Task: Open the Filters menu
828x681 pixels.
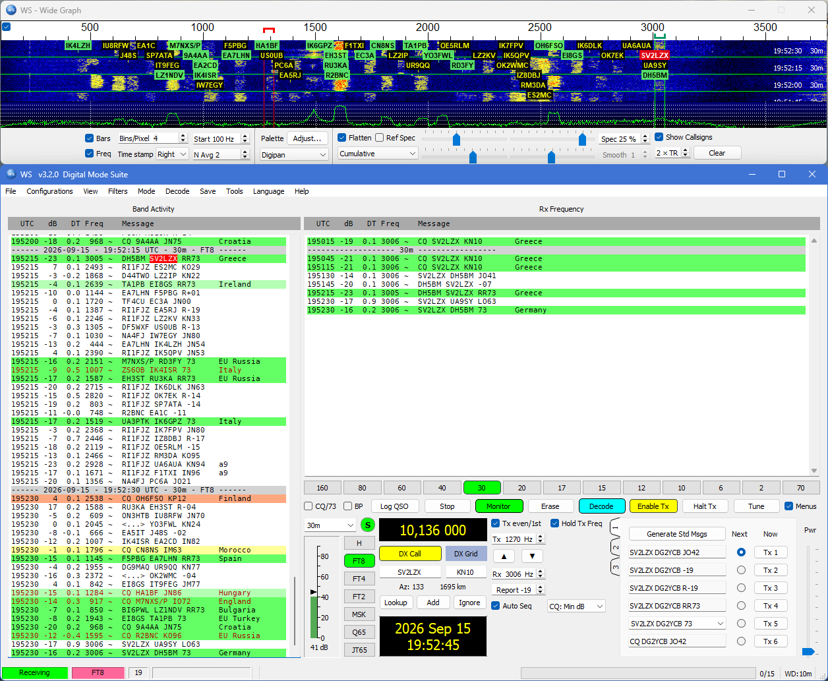Action: (117, 191)
